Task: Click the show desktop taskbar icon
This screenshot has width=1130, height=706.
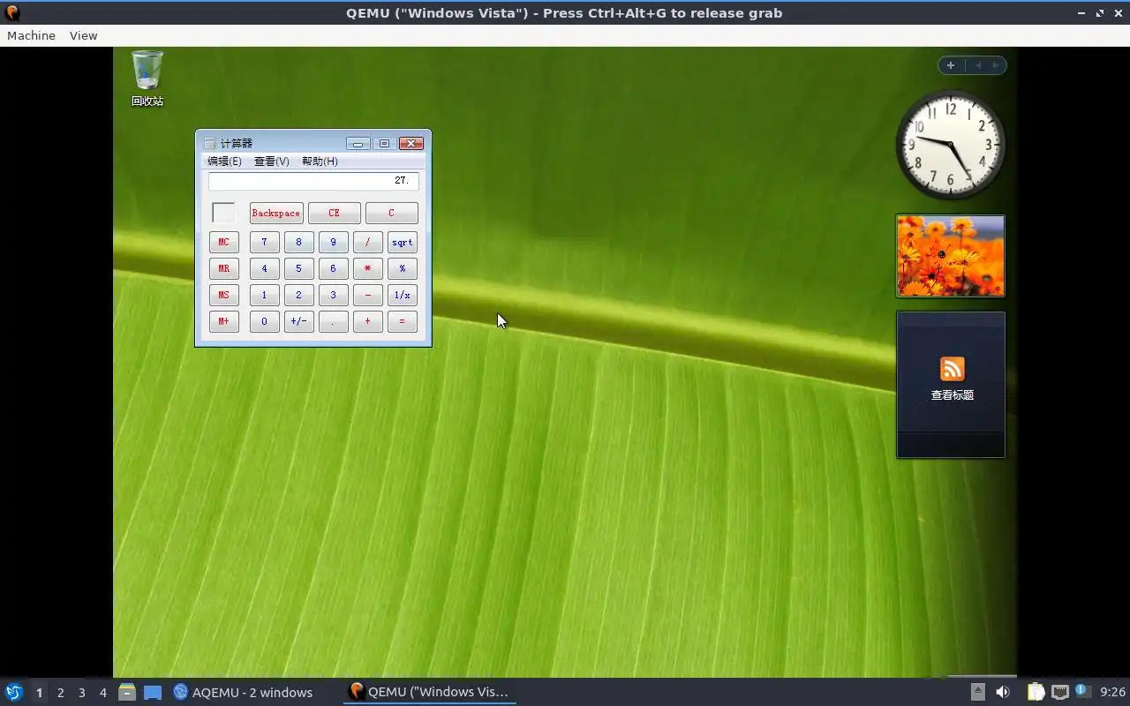Action: (153, 692)
